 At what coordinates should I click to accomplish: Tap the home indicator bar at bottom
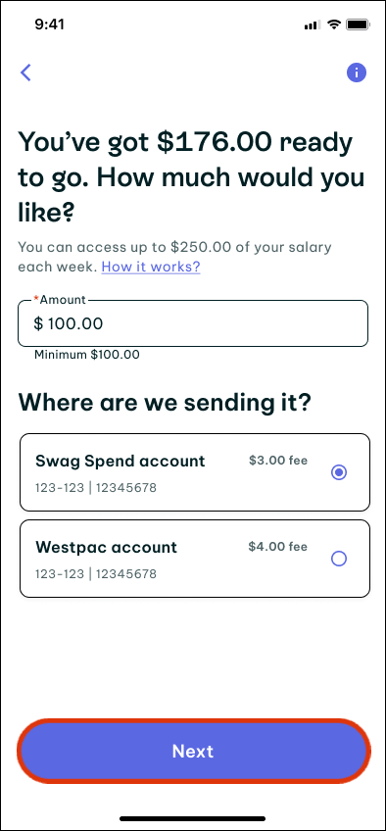193,818
